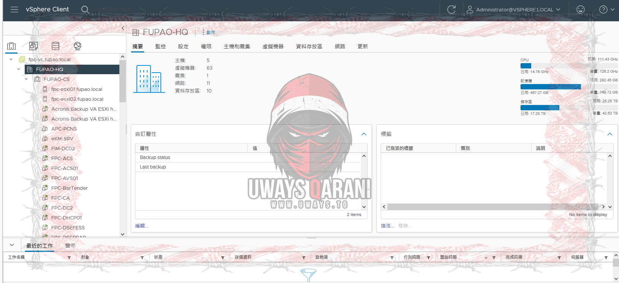The image size is (619, 283).
Task: Open the 動作 actions menu
Action: (209, 32)
